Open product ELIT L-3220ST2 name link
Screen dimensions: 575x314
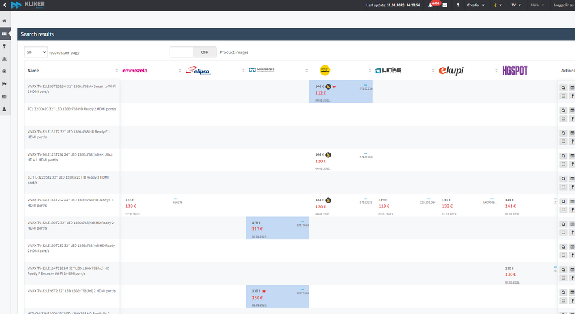[68, 180]
